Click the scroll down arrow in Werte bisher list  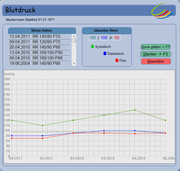click(x=74, y=64)
